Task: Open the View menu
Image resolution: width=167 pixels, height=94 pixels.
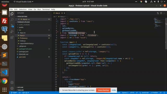Action: click(30, 9)
